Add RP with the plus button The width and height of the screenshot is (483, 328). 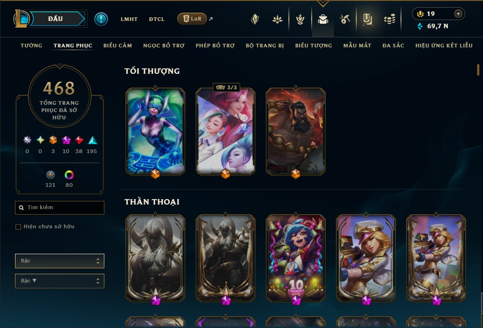458,14
